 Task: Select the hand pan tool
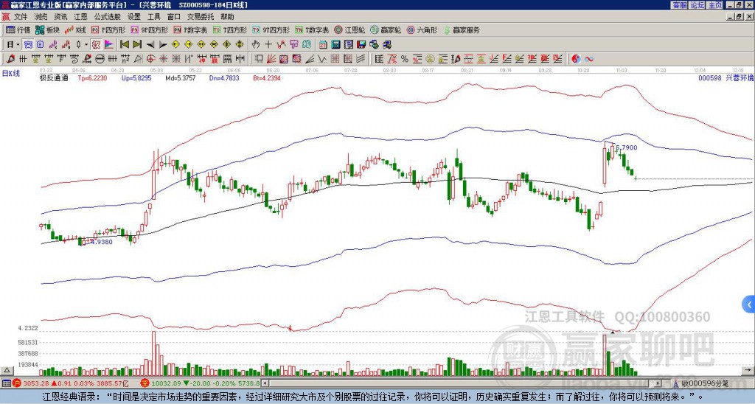click(x=255, y=44)
